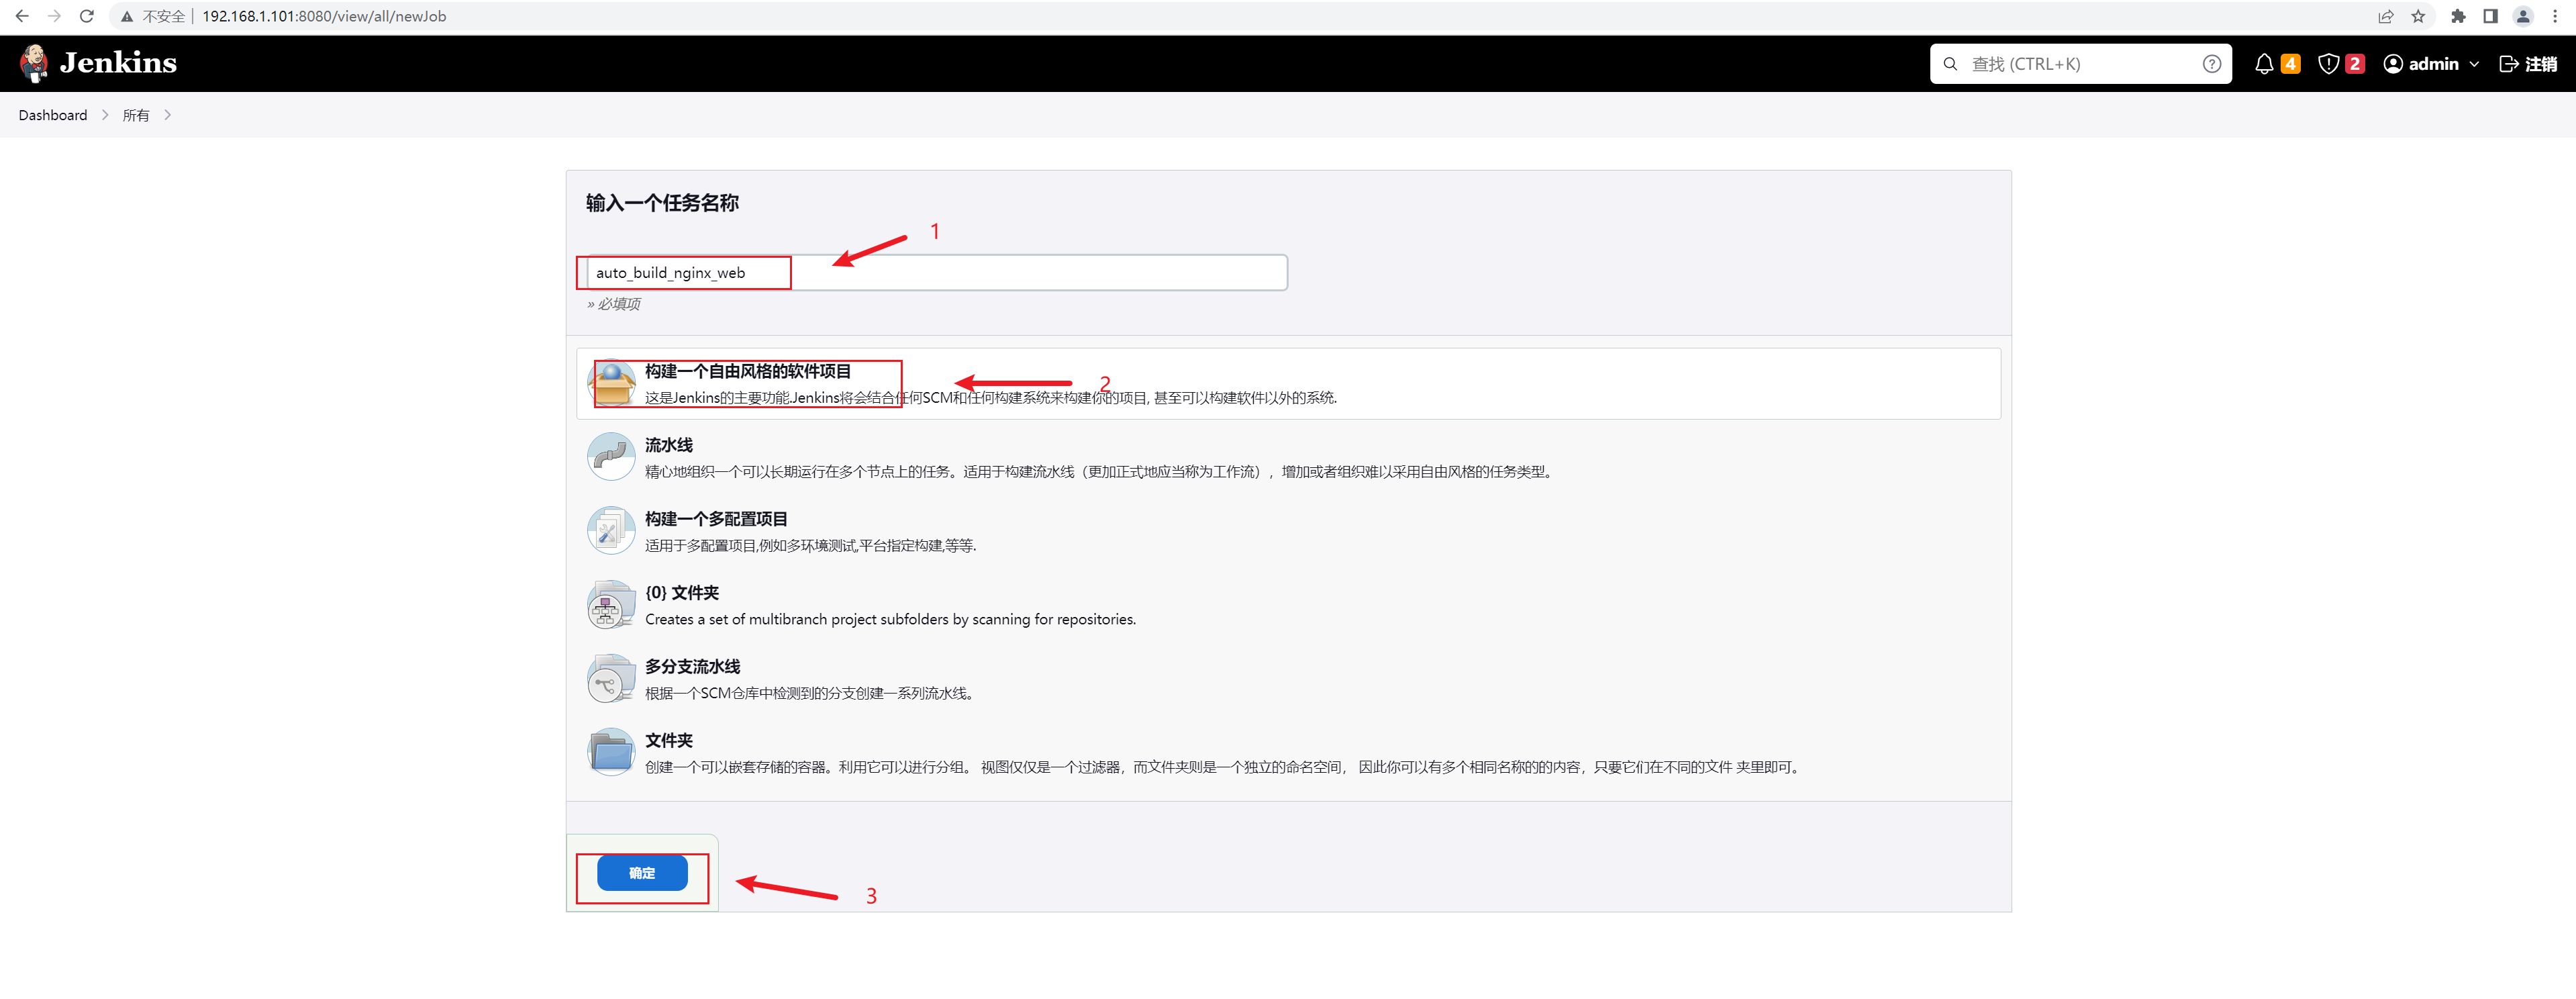Viewport: 2576px width, 999px height.
Task: Click notification count badge 4
Action: click(2290, 64)
